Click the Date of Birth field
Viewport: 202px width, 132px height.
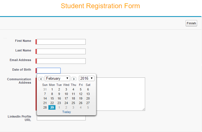pos(49,71)
